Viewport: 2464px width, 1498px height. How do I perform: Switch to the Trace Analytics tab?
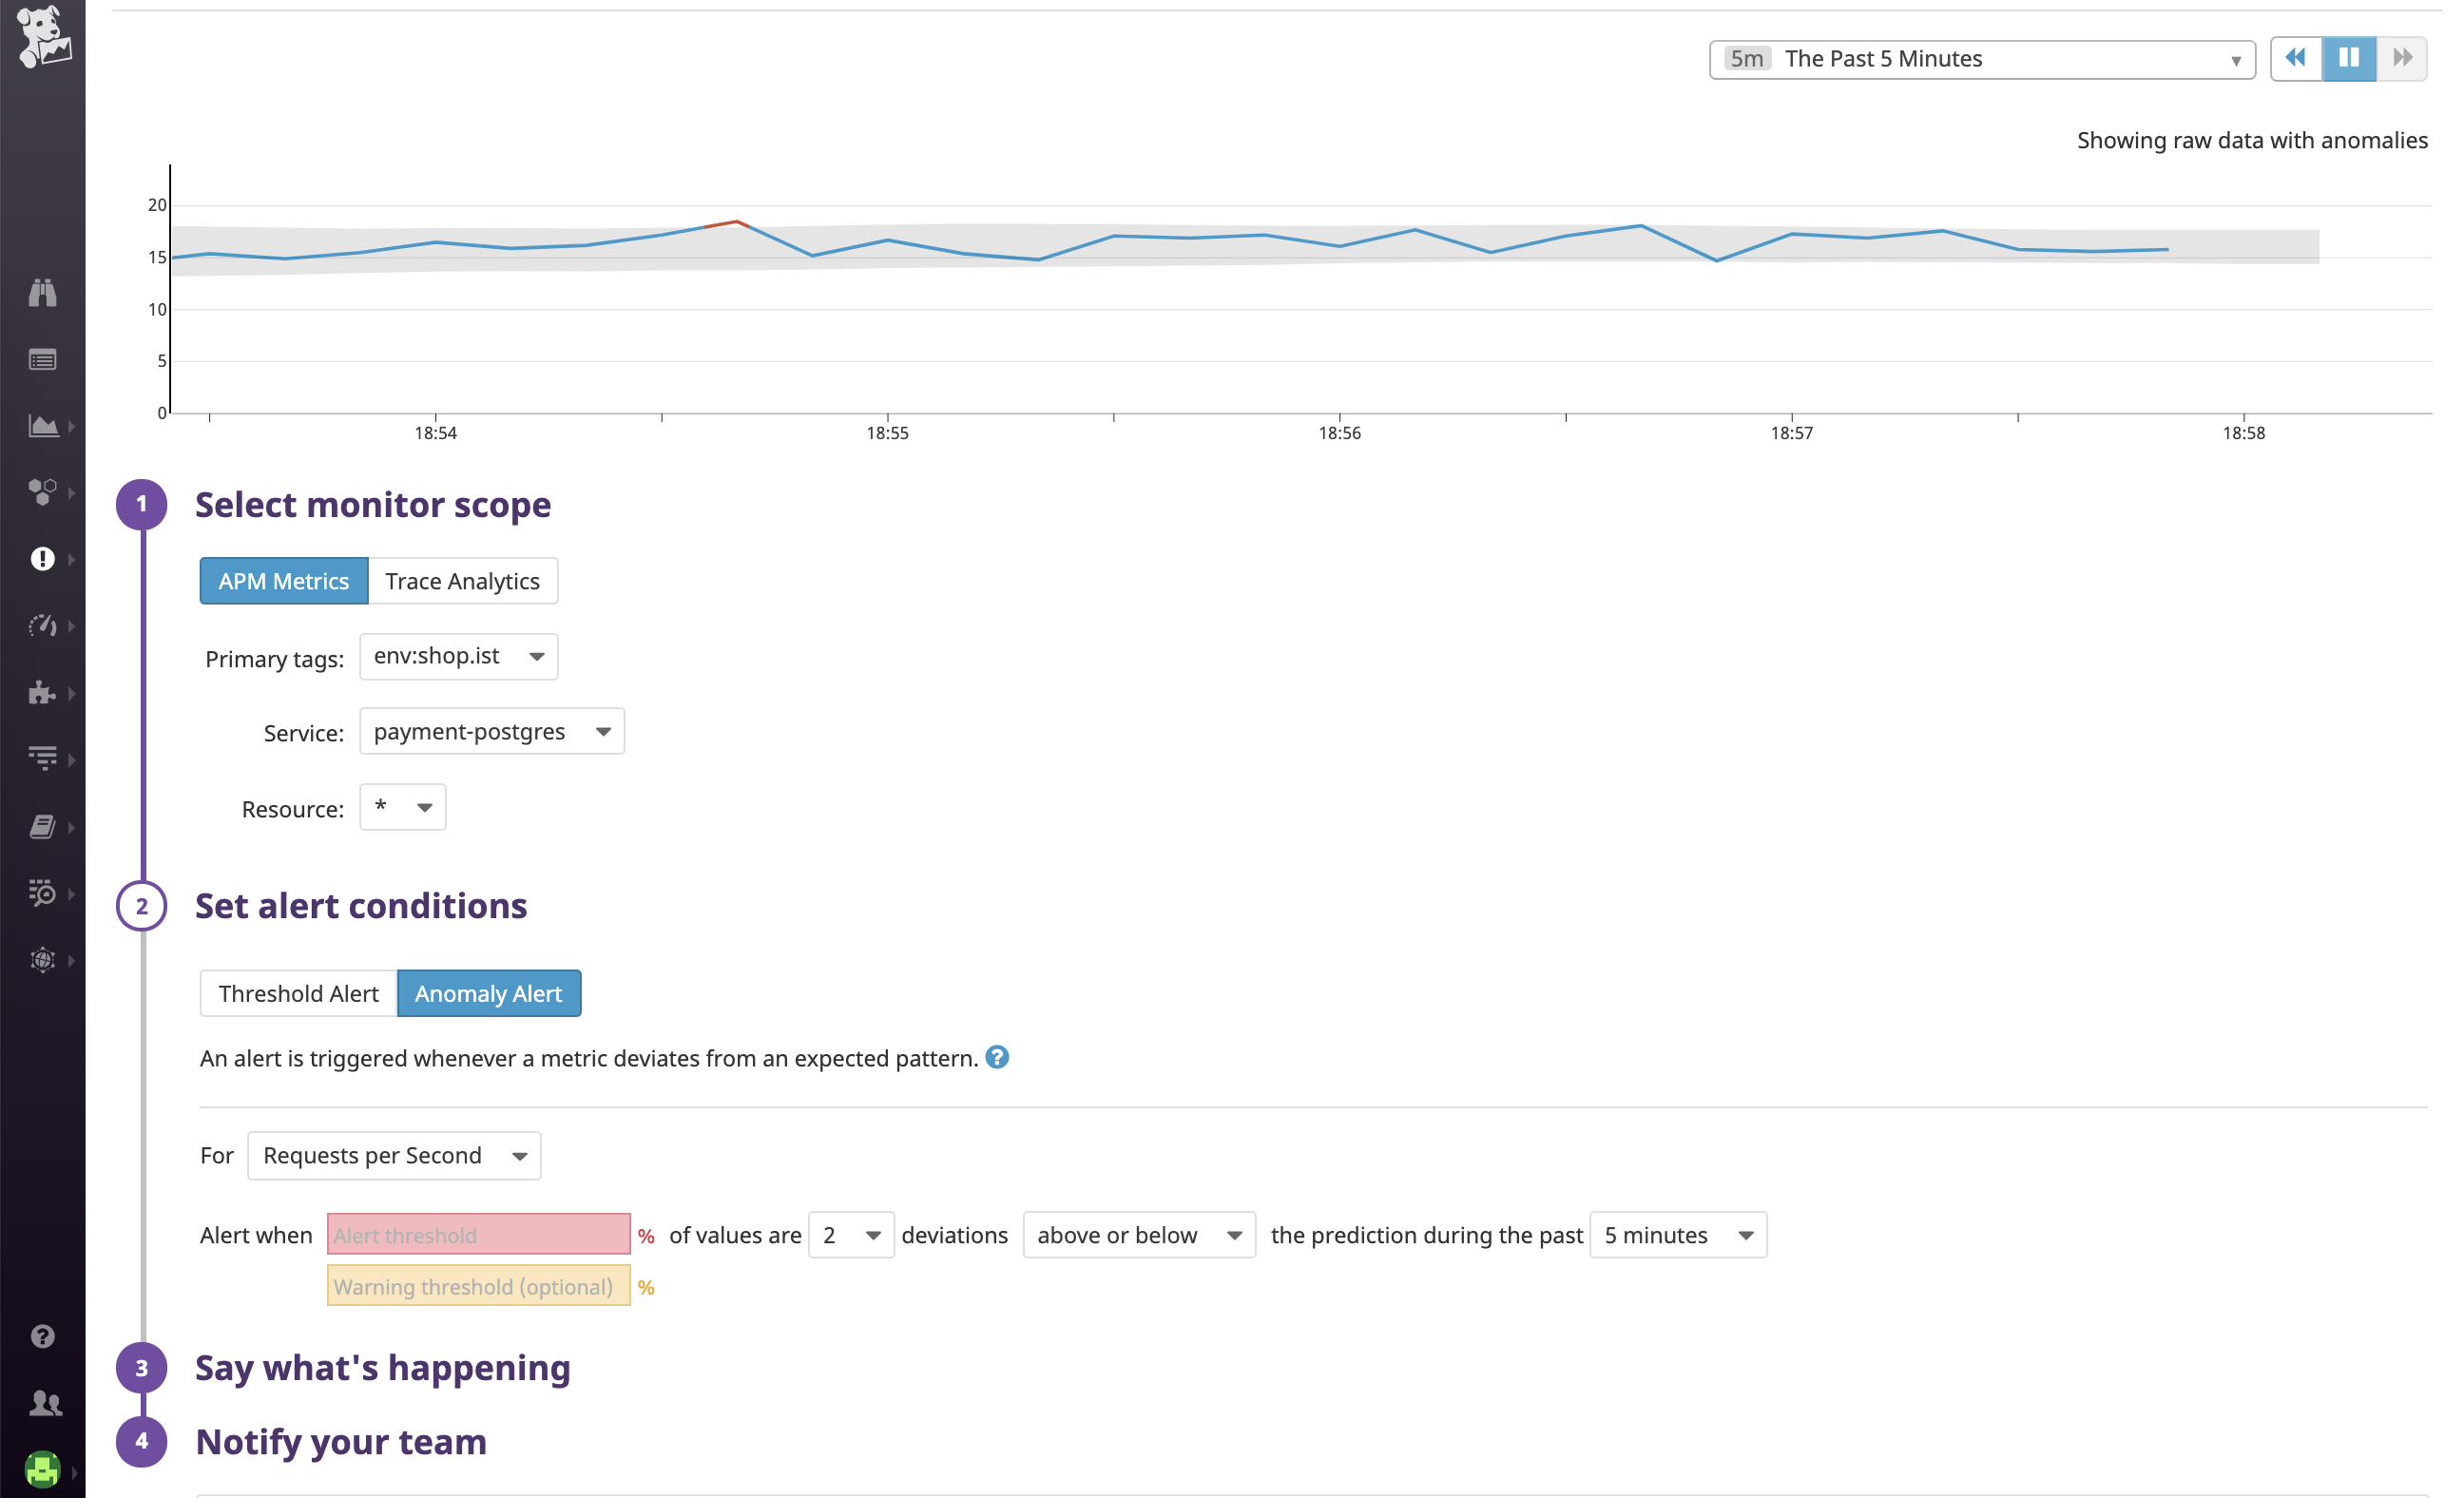click(x=462, y=581)
